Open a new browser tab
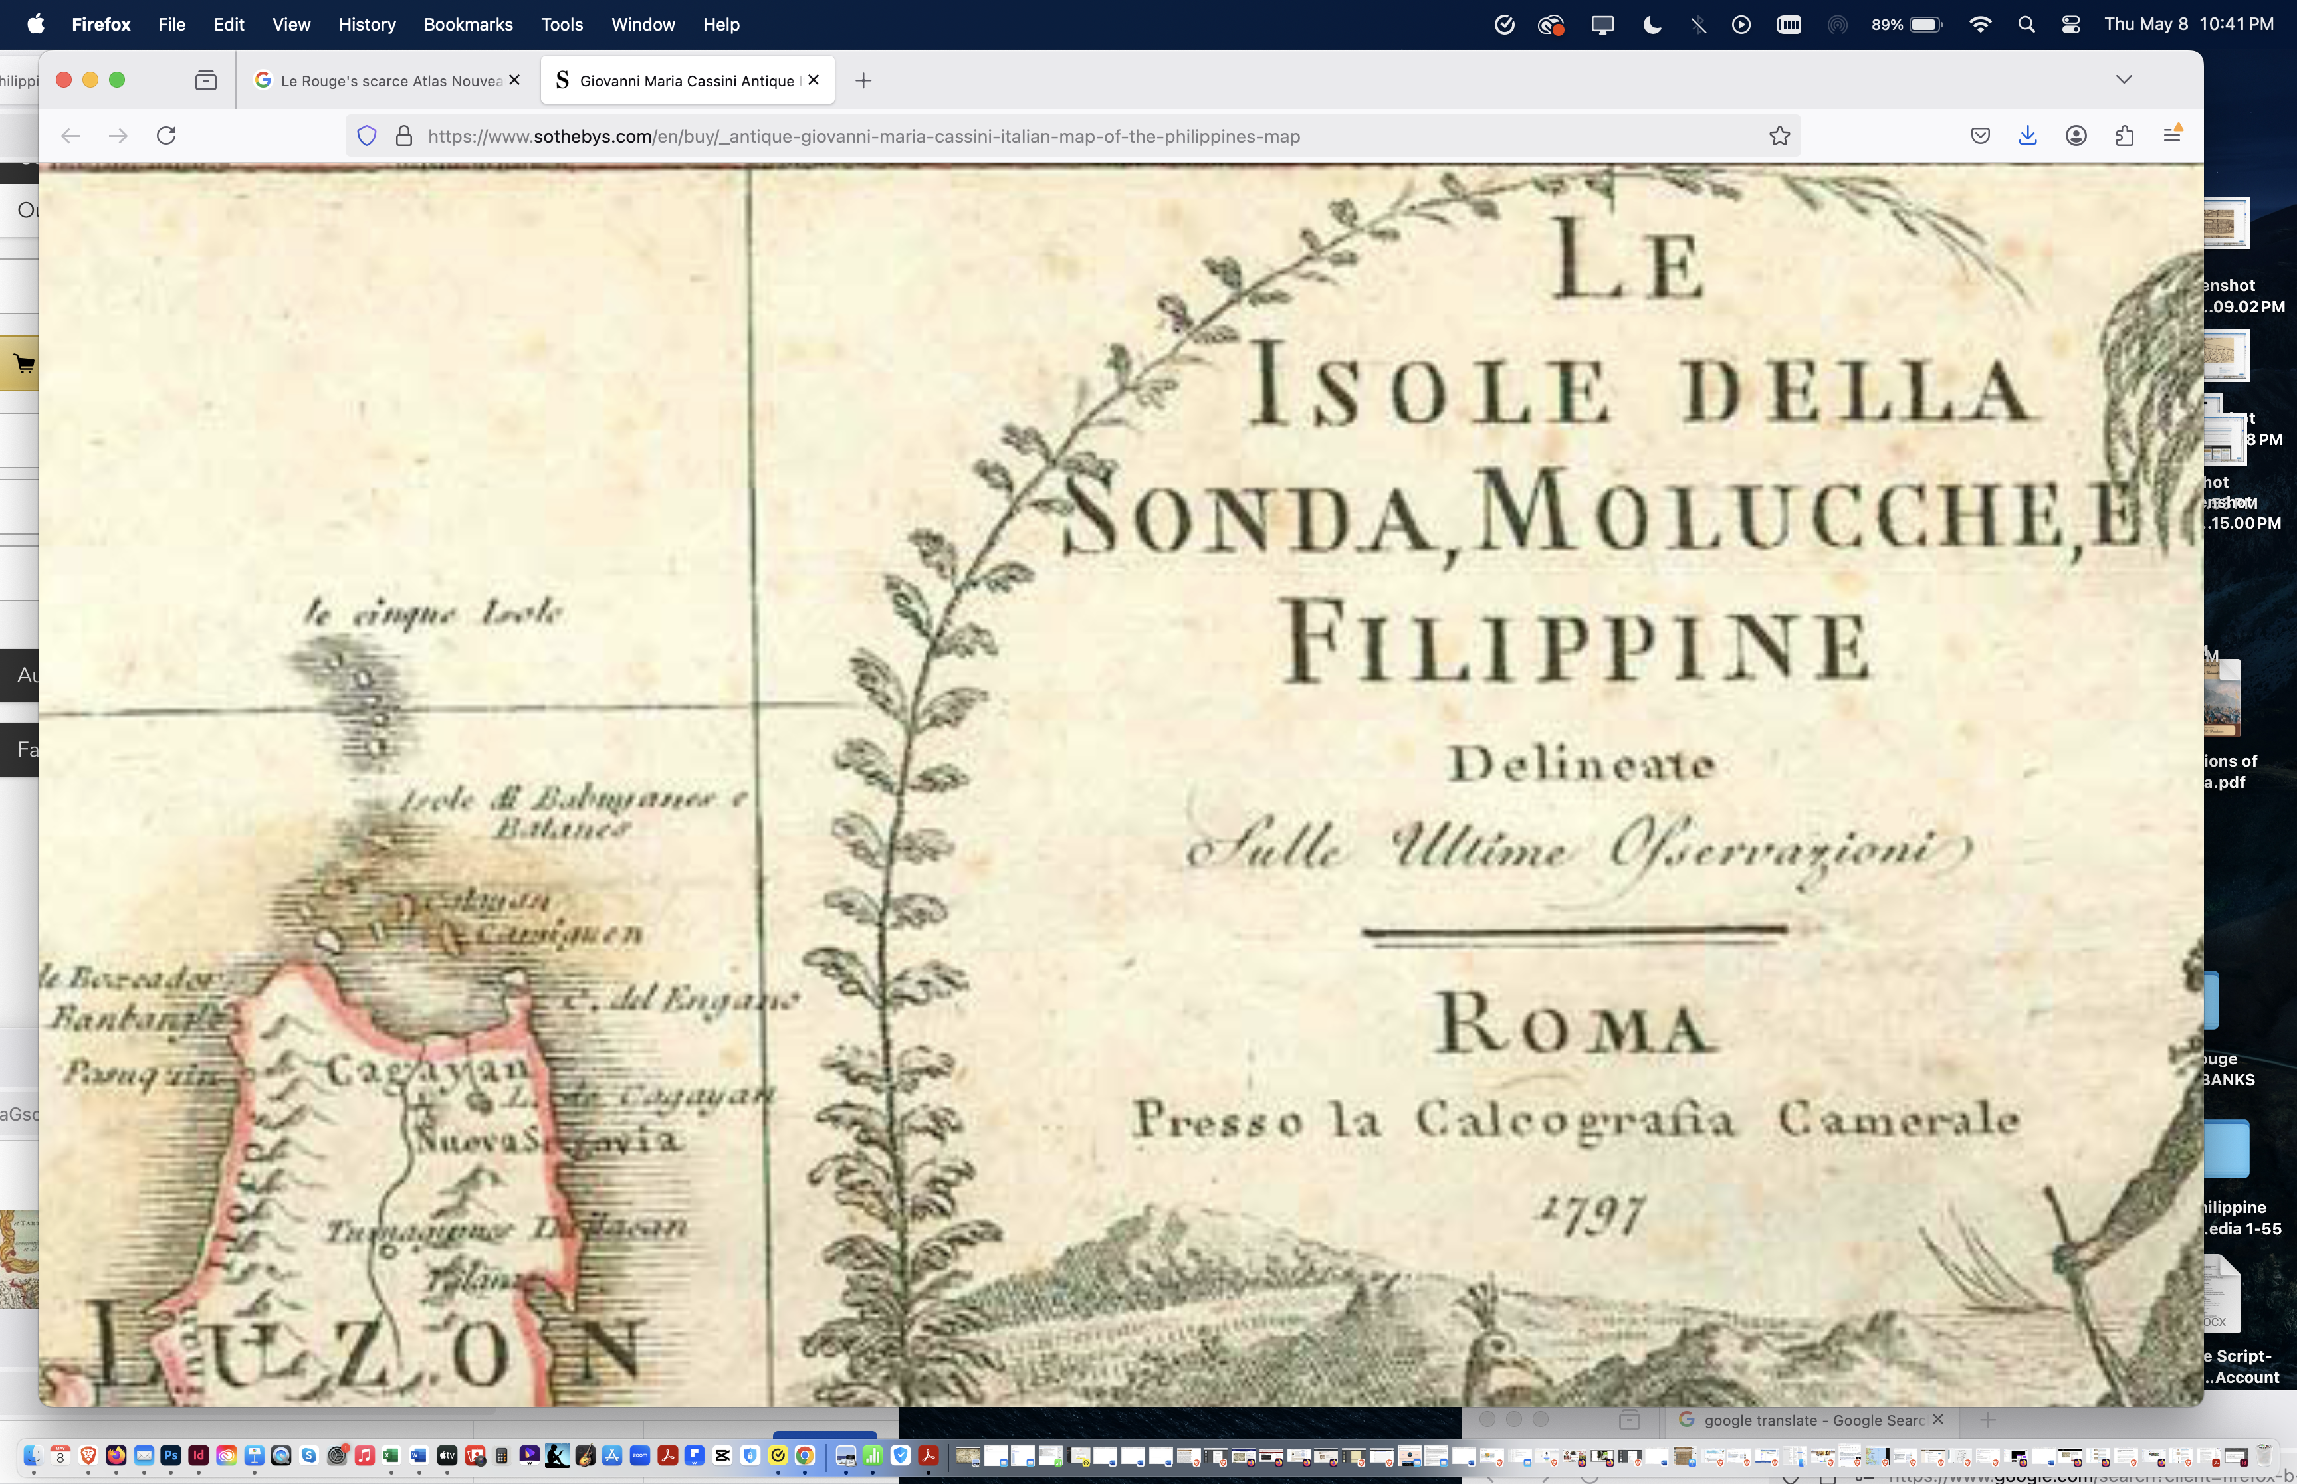2297x1484 pixels. click(x=863, y=81)
